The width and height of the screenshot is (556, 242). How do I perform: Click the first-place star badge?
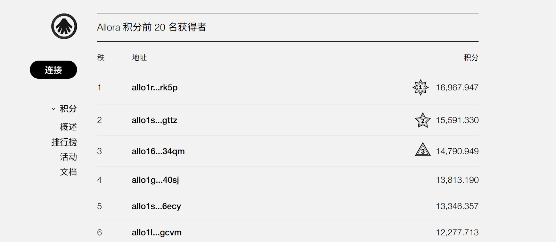click(420, 87)
